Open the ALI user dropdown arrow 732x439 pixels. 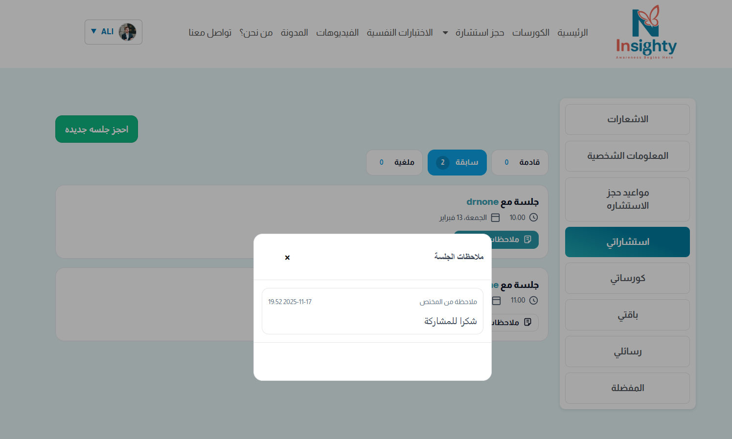(94, 32)
